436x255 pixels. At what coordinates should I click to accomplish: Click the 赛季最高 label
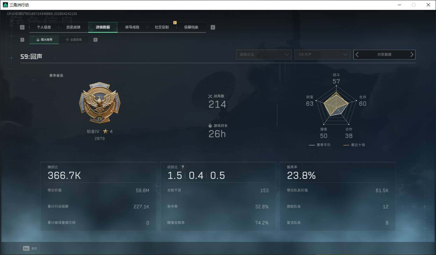pos(56,76)
